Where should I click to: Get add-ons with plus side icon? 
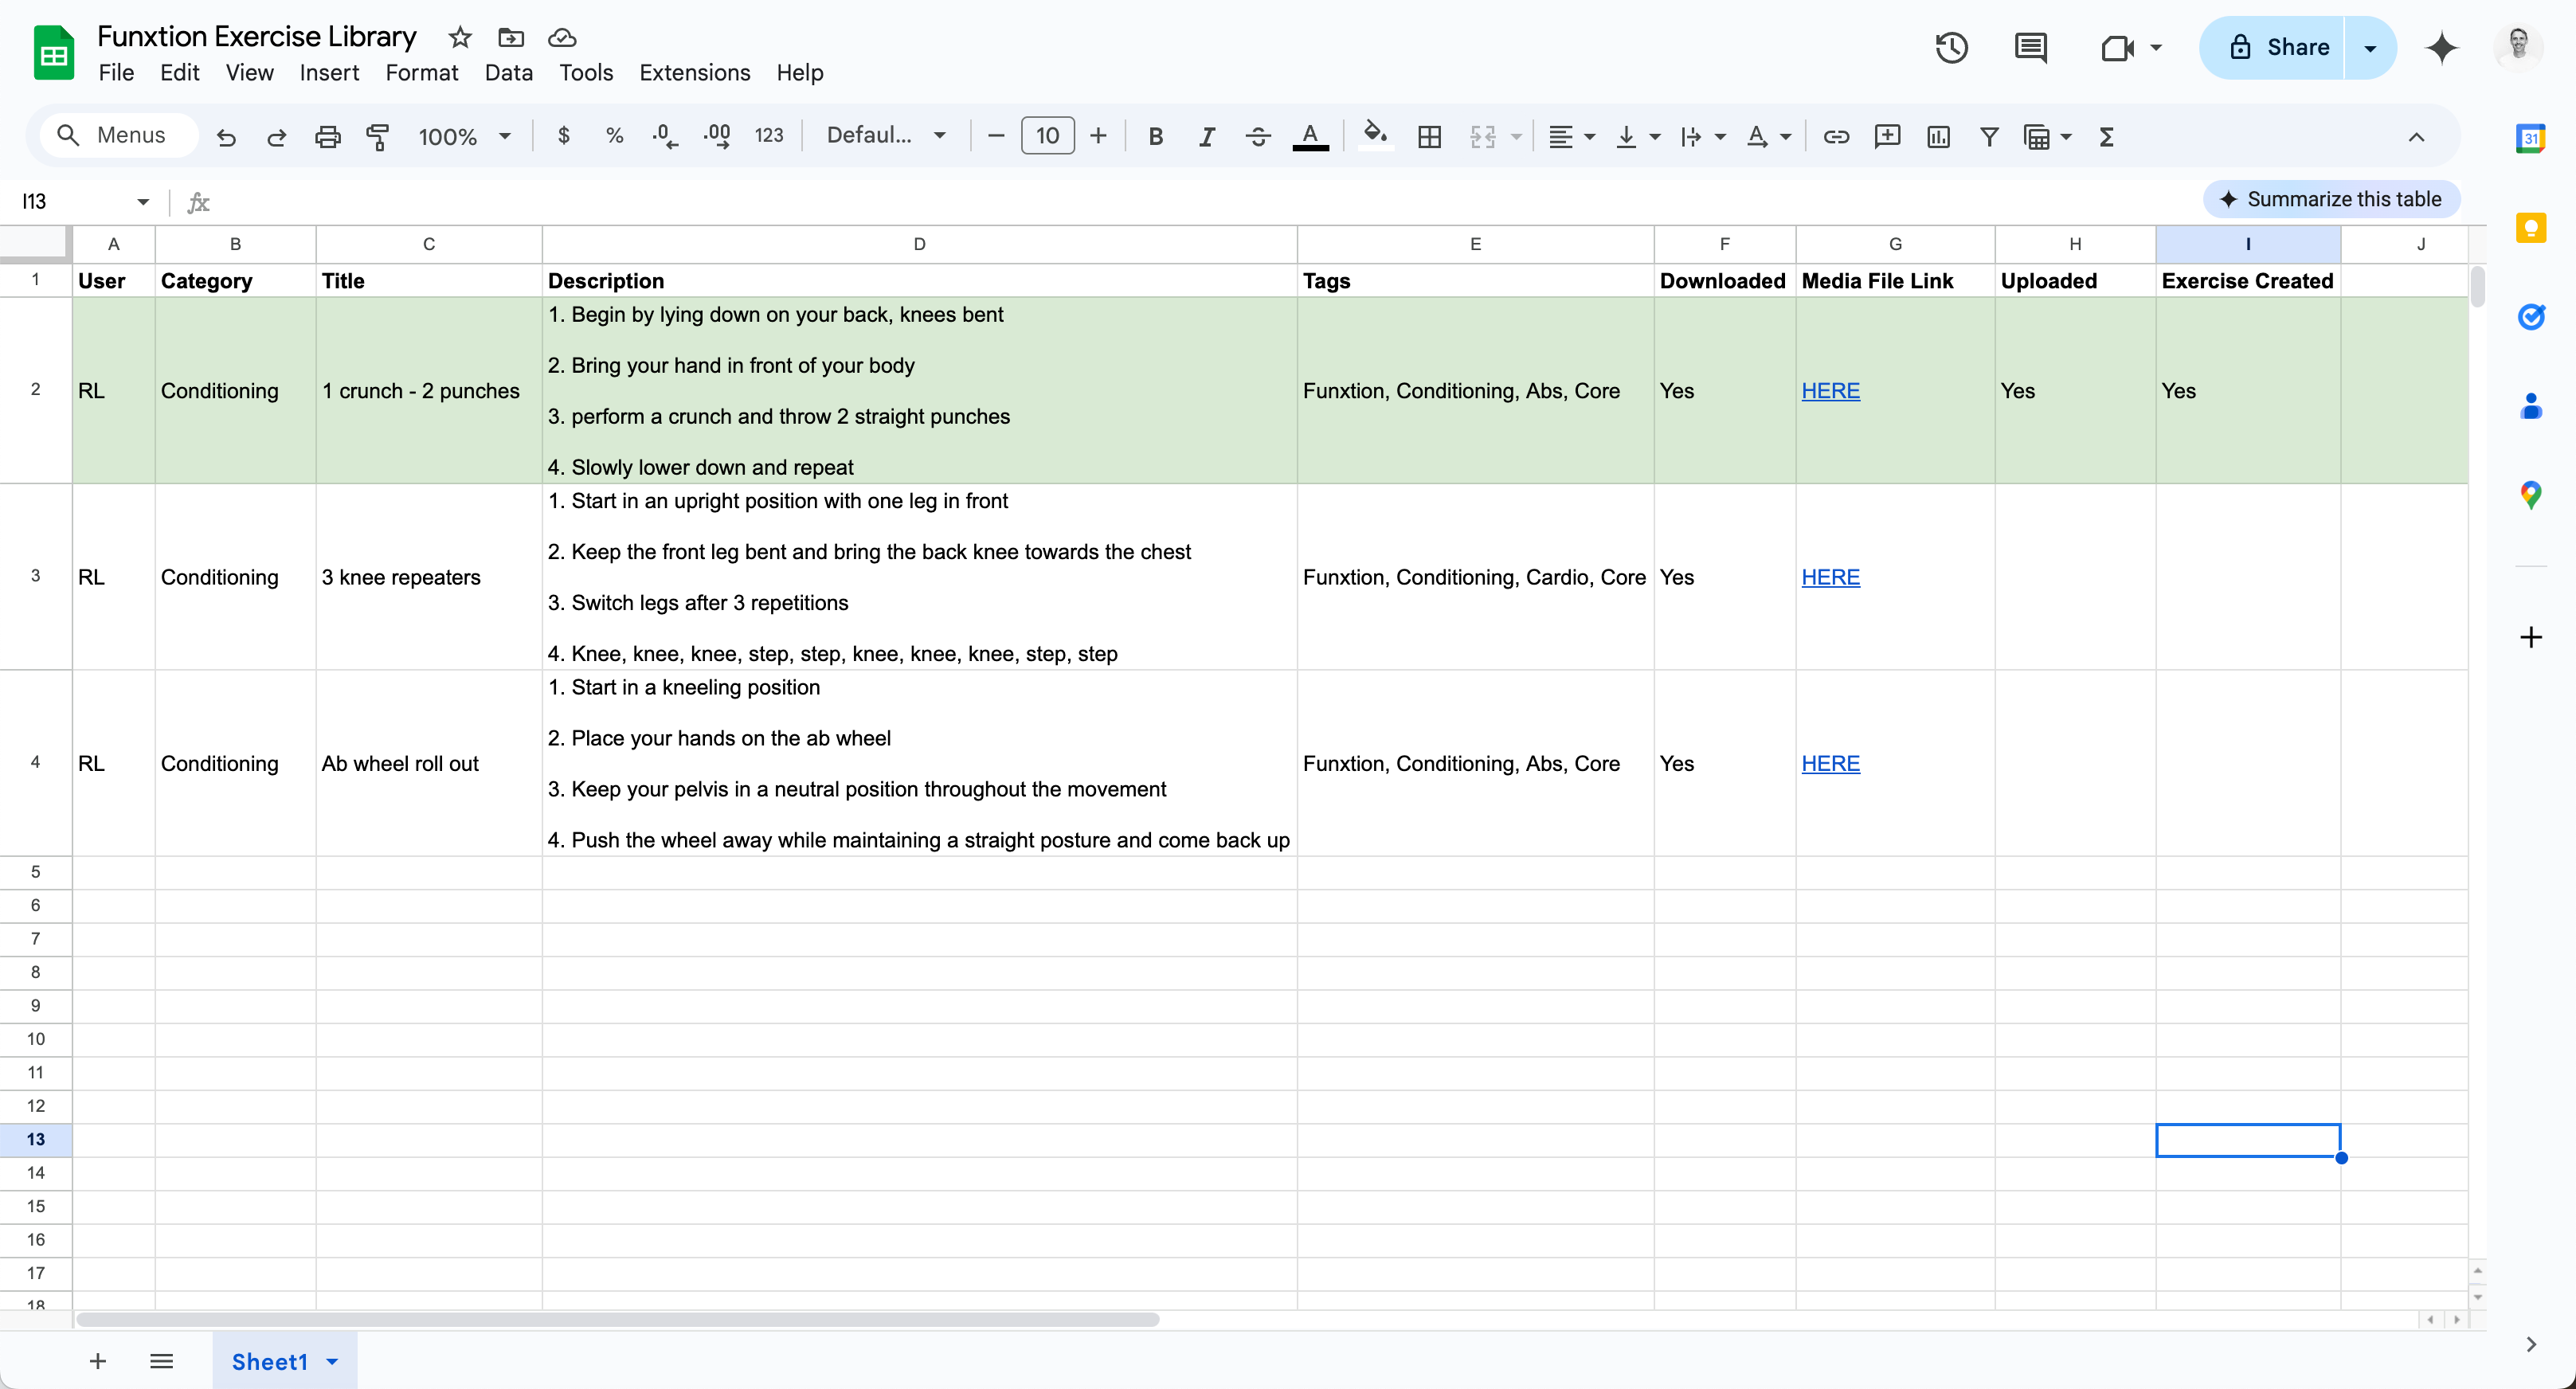tap(2531, 637)
